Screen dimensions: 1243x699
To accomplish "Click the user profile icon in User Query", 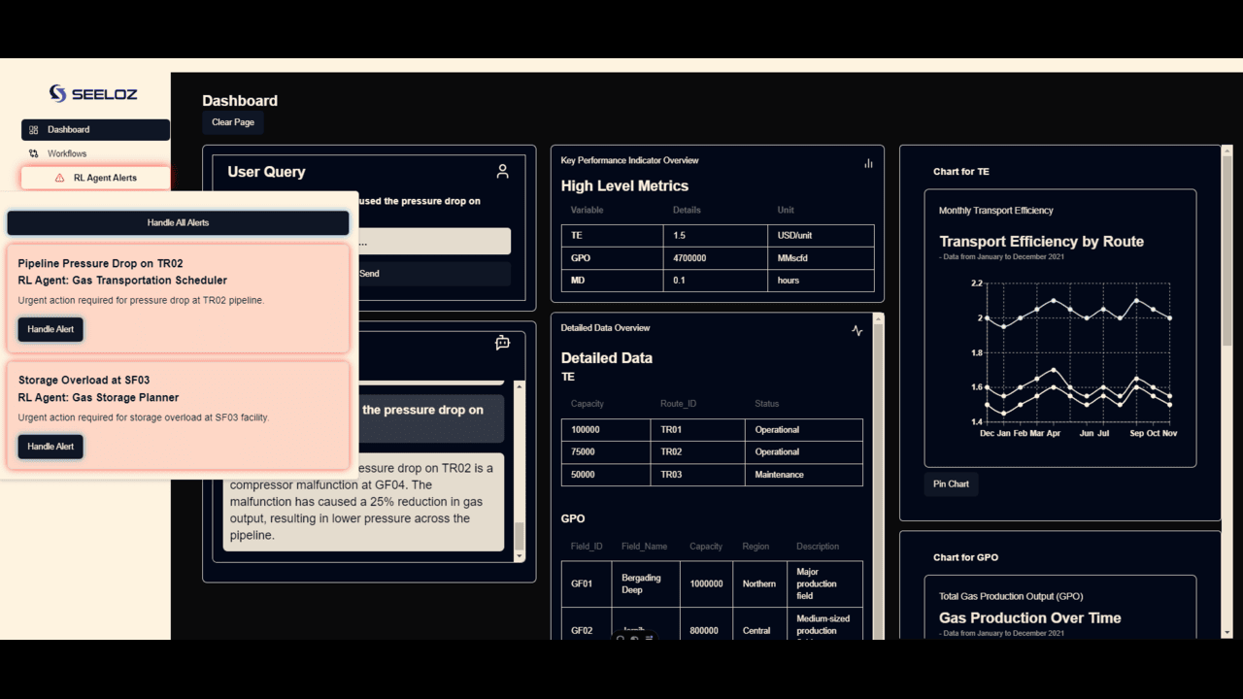I will (x=502, y=171).
